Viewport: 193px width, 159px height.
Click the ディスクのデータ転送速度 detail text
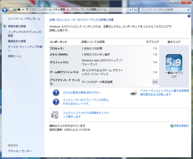click(x=97, y=82)
